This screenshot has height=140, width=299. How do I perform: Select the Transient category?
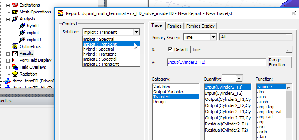pyautogui.click(x=175, y=97)
